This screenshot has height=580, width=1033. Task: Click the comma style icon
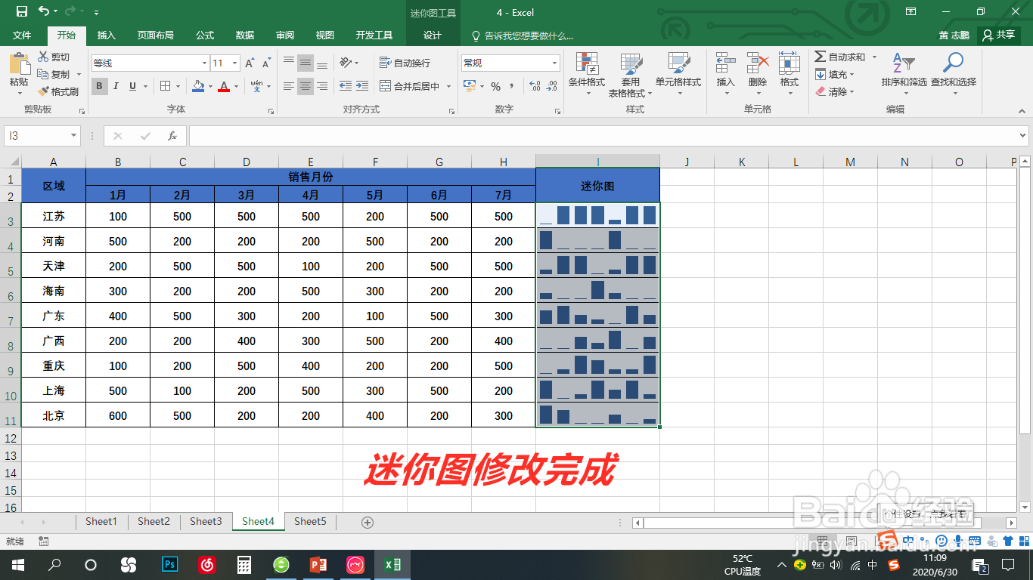coord(512,86)
